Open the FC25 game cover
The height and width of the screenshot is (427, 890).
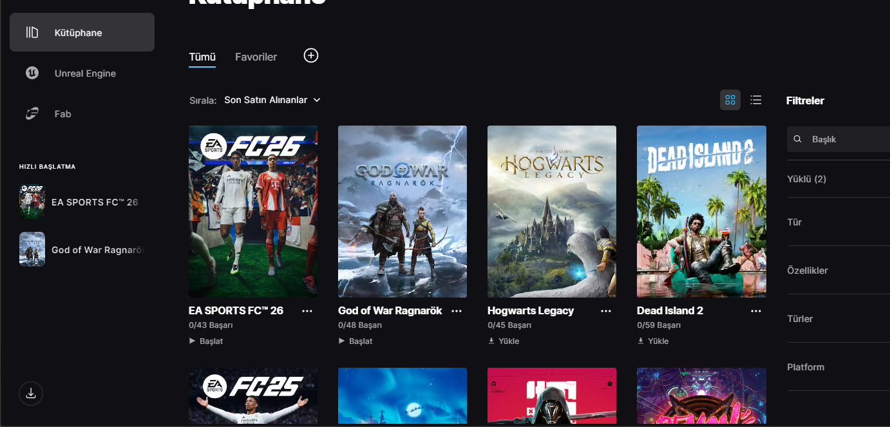click(253, 397)
